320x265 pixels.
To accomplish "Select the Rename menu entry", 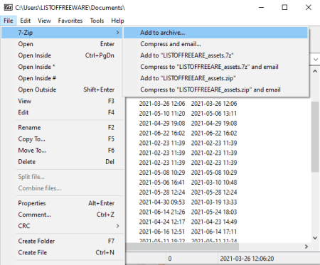I will [62, 127].
